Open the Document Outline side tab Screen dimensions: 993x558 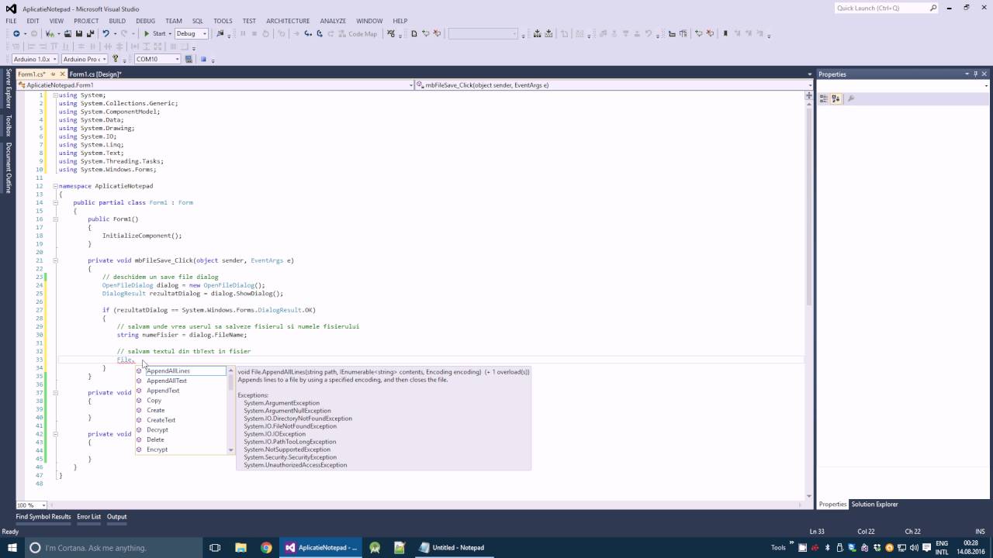[9, 167]
